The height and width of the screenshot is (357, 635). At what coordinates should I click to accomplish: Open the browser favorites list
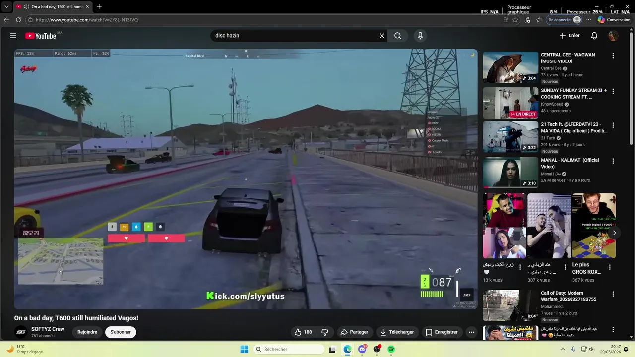[x=539, y=20]
